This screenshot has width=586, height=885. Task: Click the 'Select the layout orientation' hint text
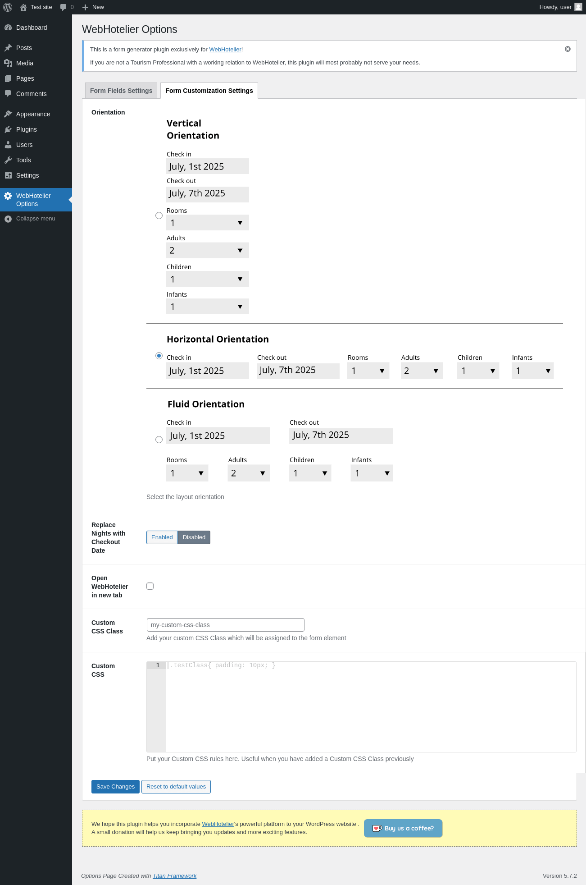185,497
